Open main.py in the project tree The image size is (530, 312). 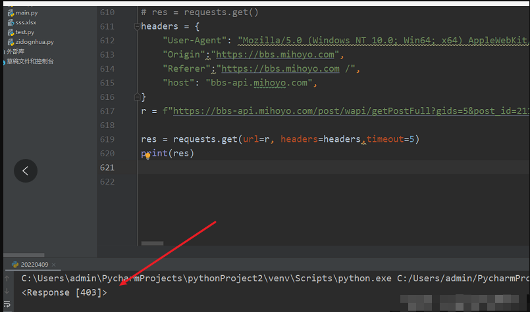click(x=26, y=13)
